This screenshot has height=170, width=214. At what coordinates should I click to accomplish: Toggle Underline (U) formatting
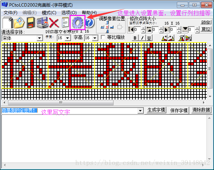coord(149,38)
